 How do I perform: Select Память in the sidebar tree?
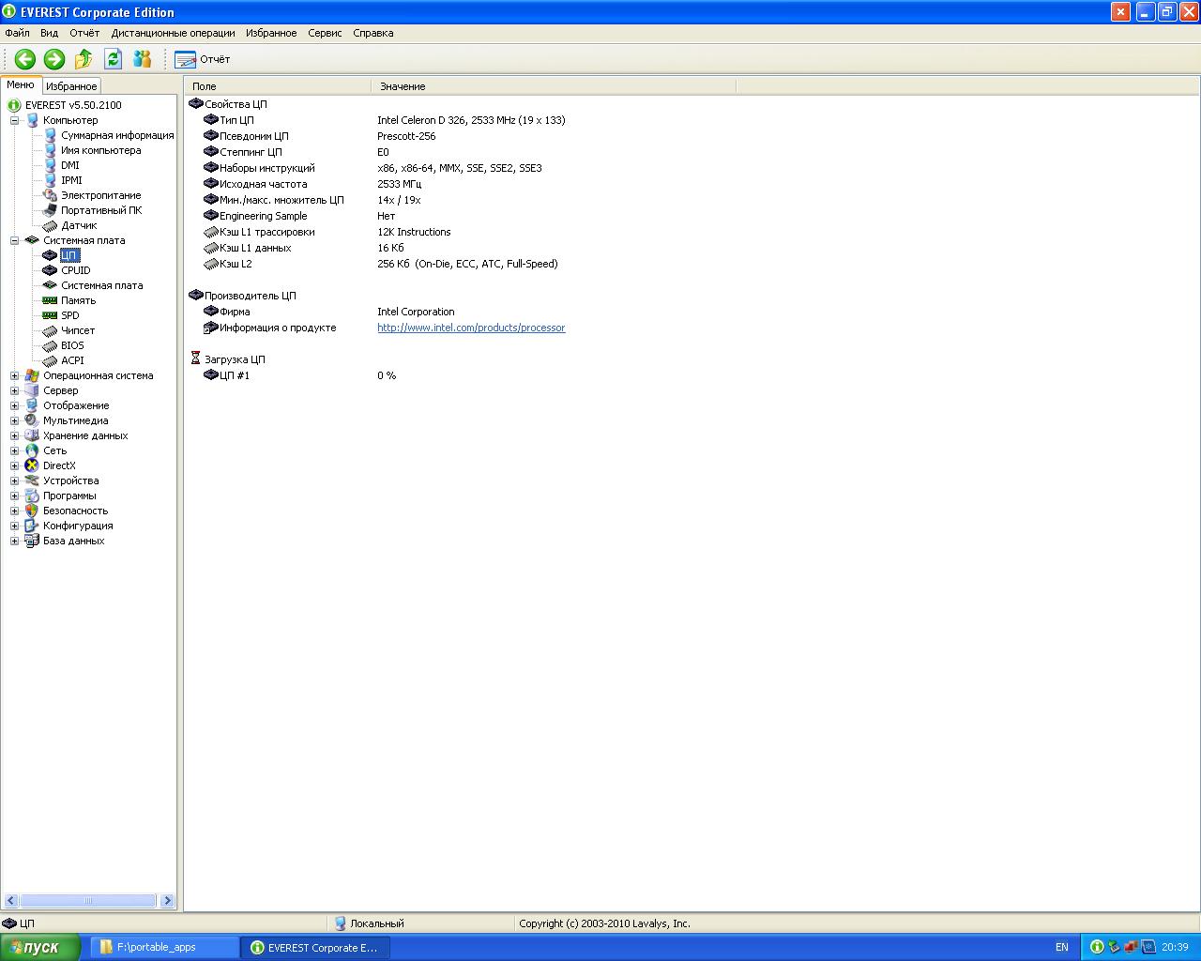pos(78,300)
